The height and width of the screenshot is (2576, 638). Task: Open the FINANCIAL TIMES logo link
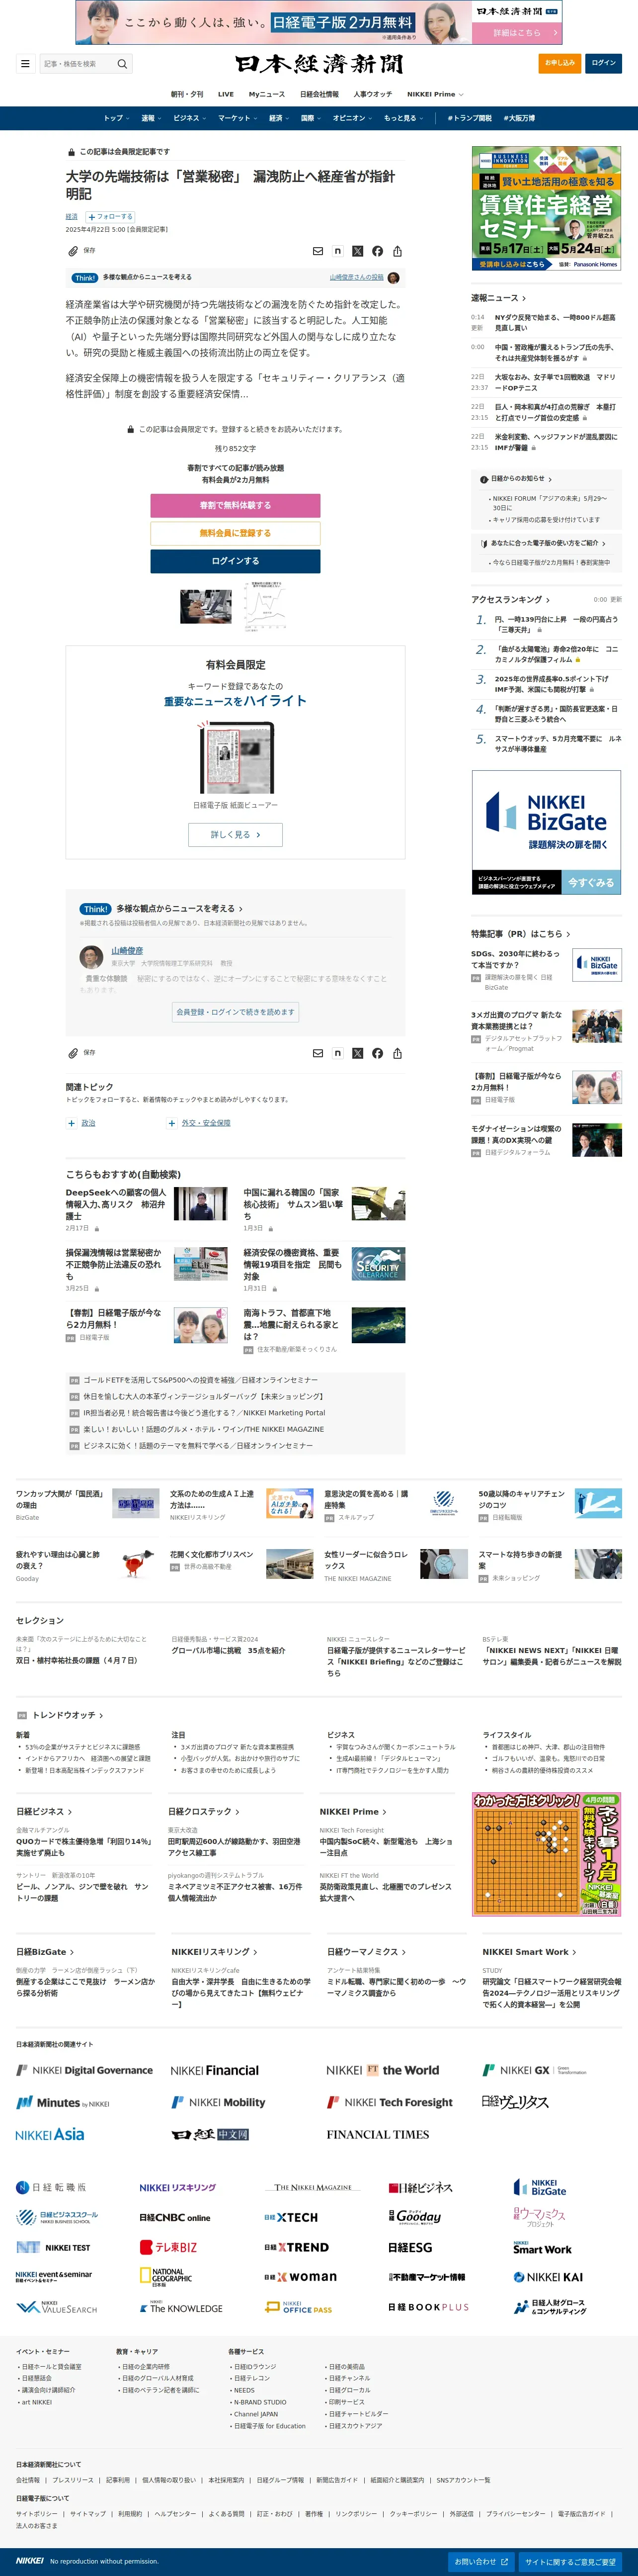(378, 2134)
